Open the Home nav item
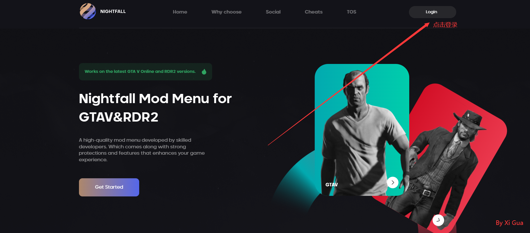 click(x=180, y=12)
